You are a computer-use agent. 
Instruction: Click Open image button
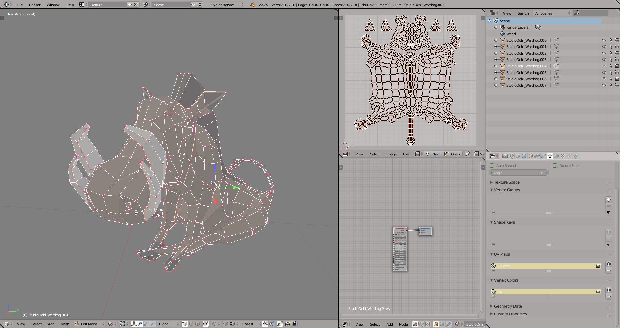[452, 154]
